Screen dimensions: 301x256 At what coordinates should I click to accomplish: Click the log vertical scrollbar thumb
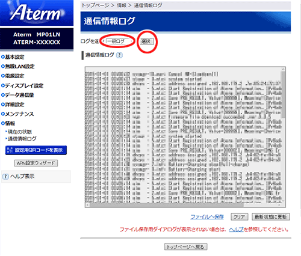click(283, 95)
